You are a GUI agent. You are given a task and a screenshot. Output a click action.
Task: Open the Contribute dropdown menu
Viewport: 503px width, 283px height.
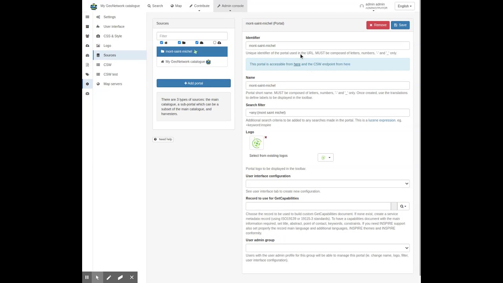coord(199,6)
